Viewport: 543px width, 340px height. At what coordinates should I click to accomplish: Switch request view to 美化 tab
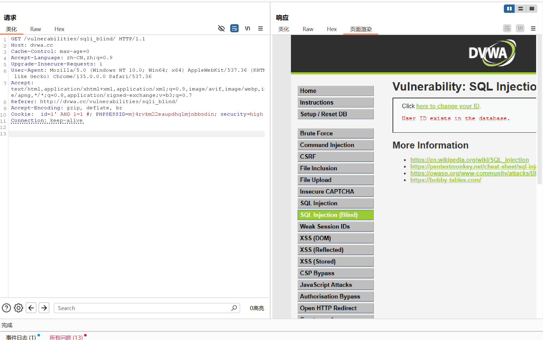point(11,29)
